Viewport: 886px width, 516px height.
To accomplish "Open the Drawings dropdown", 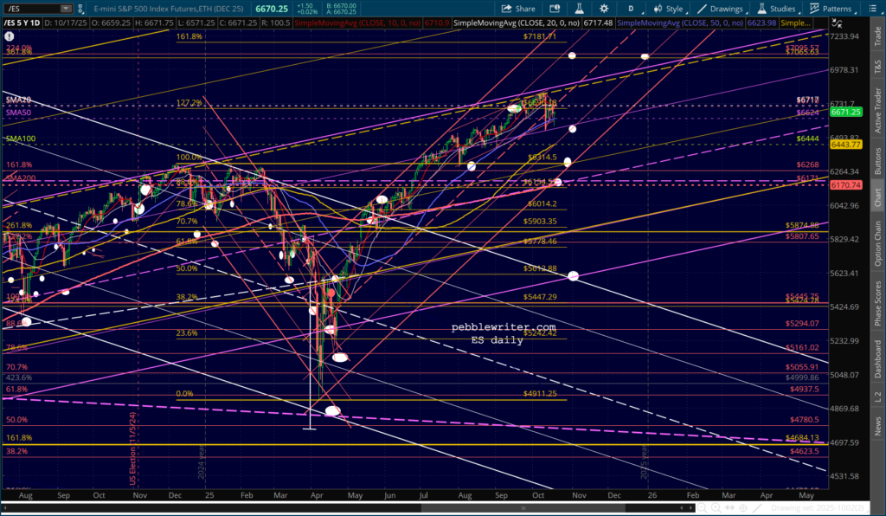I will (721, 9).
